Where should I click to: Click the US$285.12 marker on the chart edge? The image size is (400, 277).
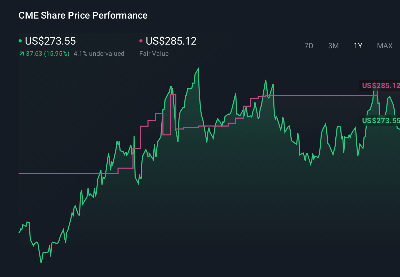click(x=381, y=86)
